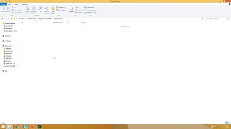Screen dimensions: 231x129
Task: Click the Up one level arrow
Action: pyautogui.click(x=11, y=19)
